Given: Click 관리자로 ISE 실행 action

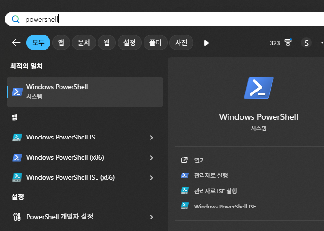Looking at the screenshot, I should (216, 191).
